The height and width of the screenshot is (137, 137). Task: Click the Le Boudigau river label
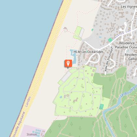pyautogui.click(x=129, y=91)
